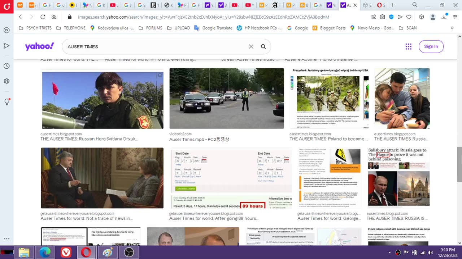Show hidden system tray icons arrow
Viewport: 462px width, 259px height.
pyautogui.click(x=389, y=253)
